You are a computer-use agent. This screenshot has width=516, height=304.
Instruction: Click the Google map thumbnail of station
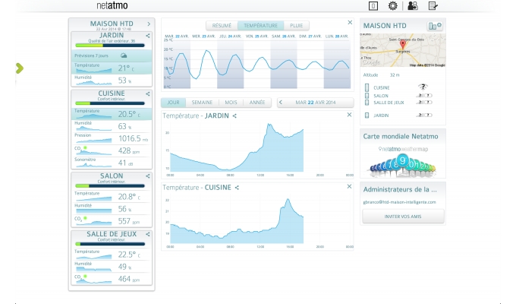pos(403,51)
